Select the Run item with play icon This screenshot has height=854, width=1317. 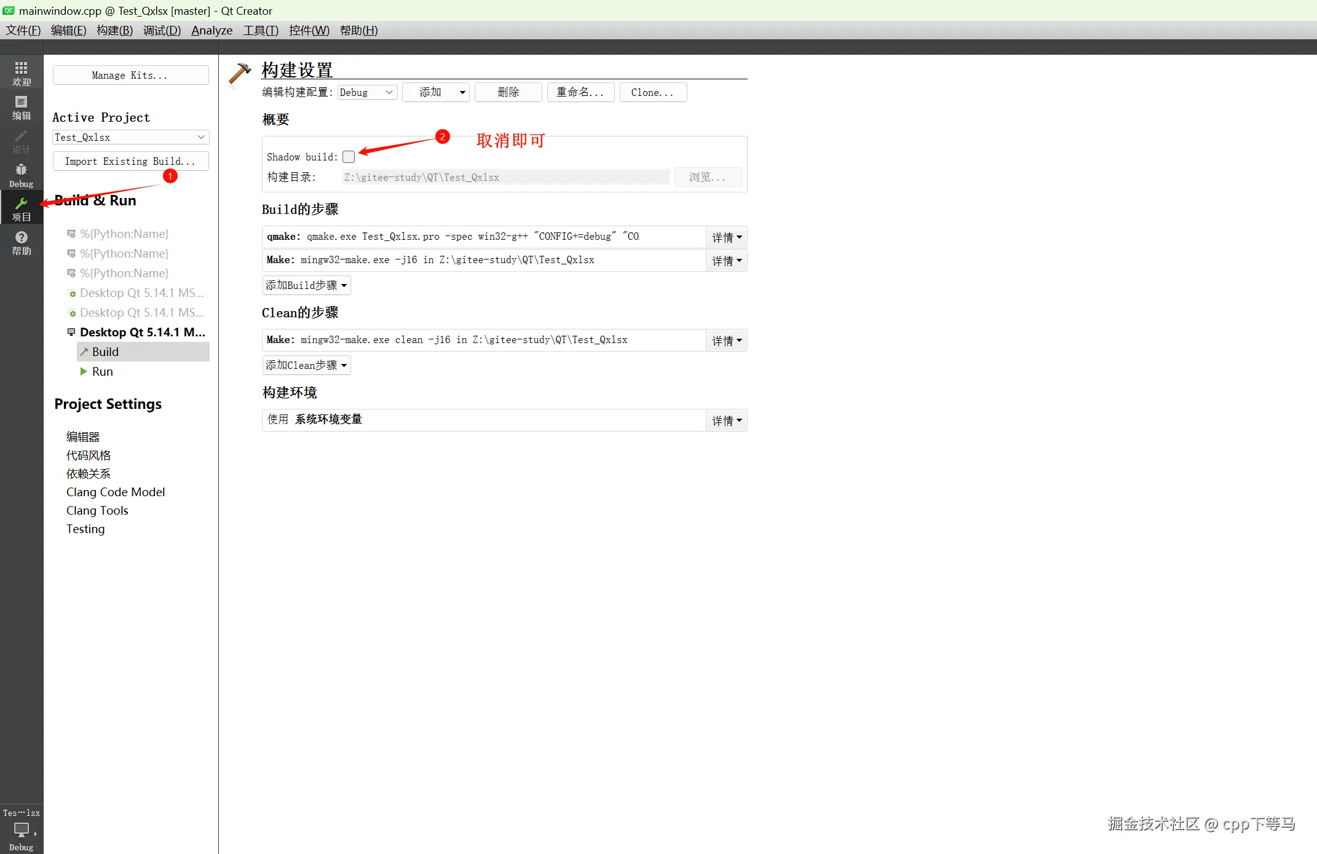coord(102,371)
